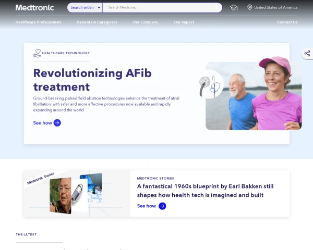The image size is (313, 250).
Task: Click the Medtronic logo
Action: tap(34, 8)
